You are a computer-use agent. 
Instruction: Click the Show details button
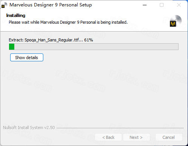pos(27,58)
